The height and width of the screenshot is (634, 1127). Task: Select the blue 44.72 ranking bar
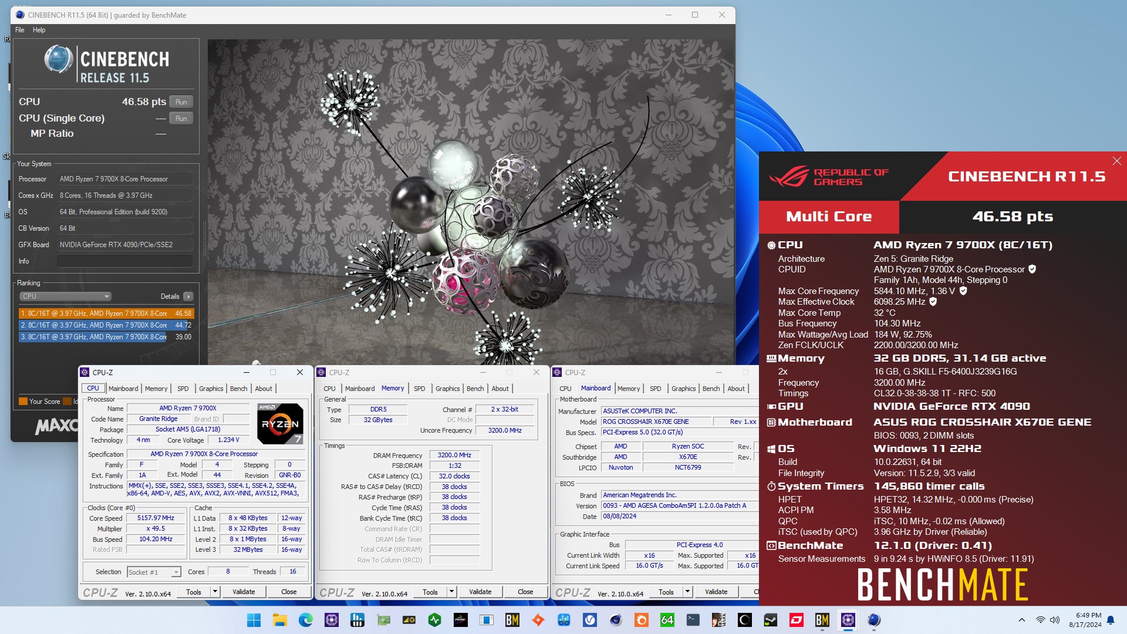click(x=106, y=325)
